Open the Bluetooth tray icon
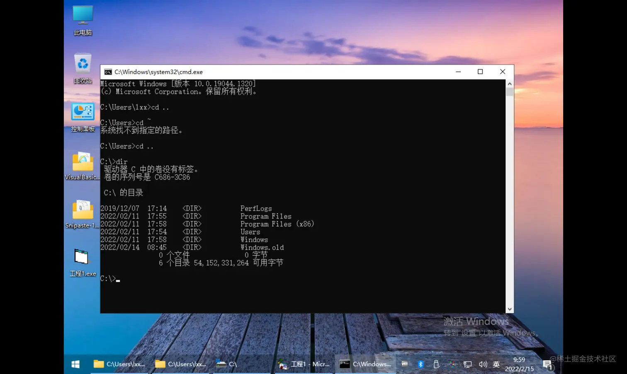Image resolution: width=627 pixels, height=374 pixels. [420, 364]
